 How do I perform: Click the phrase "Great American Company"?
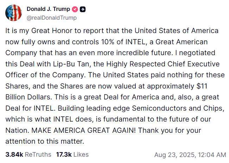coord(179,42)
